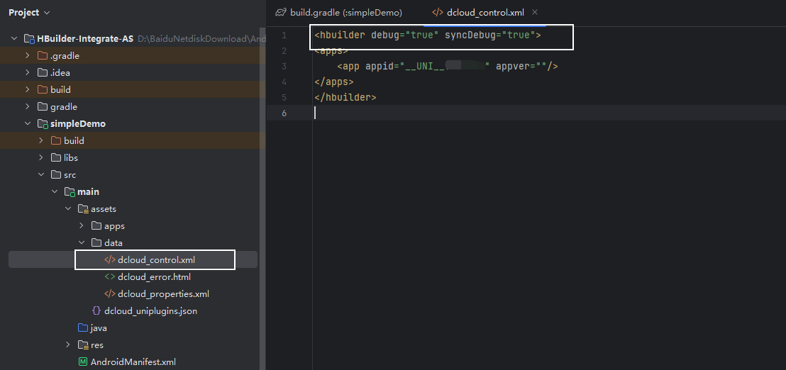Click the java source folder icon
Image resolution: width=786 pixels, height=370 pixels.
coord(82,328)
